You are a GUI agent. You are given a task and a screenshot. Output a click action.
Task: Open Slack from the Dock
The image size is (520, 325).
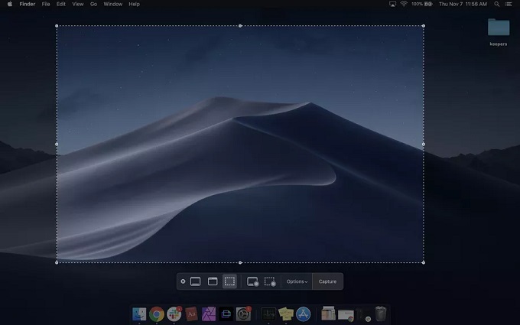[x=174, y=314]
